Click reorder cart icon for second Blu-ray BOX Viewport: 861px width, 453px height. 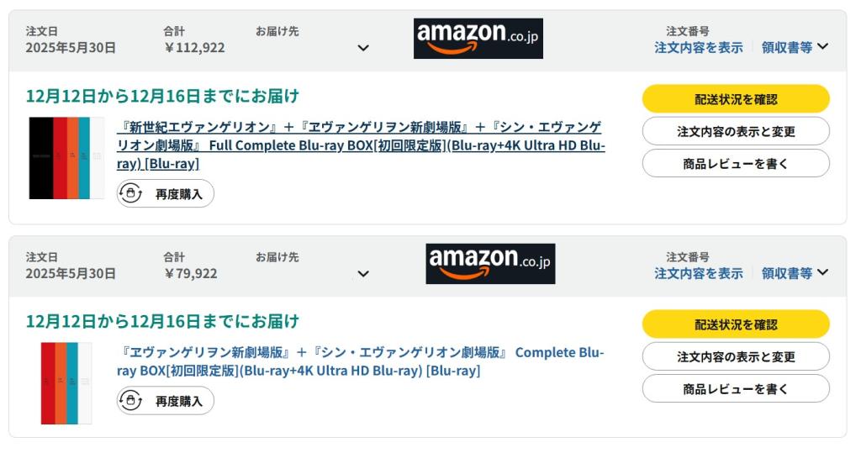pos(131,400)
